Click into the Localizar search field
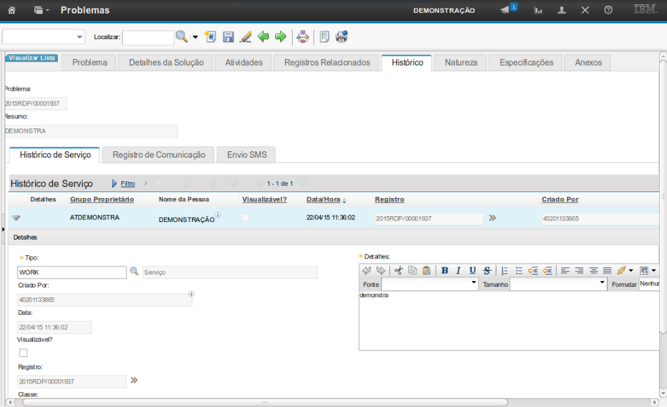The height and width of the screenshot is (407, 667). [x=148, y=38]
